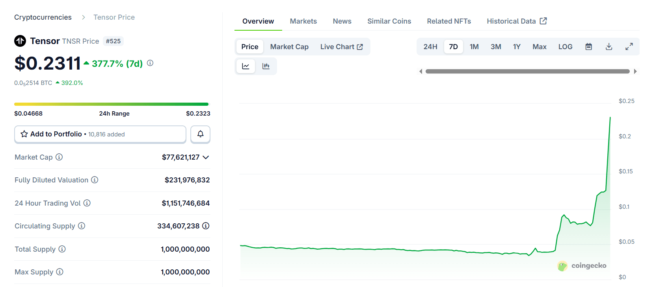Screen dimensions: 653x287
Task: Expand the Market Cap value dropdown
Action: pyautogui.click(x=206, y=157)
